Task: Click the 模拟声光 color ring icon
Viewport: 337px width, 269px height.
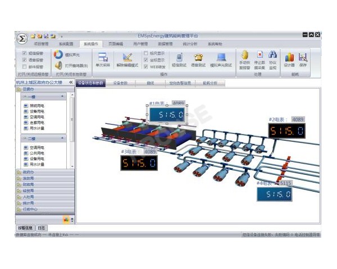Action: pos(58,54)
